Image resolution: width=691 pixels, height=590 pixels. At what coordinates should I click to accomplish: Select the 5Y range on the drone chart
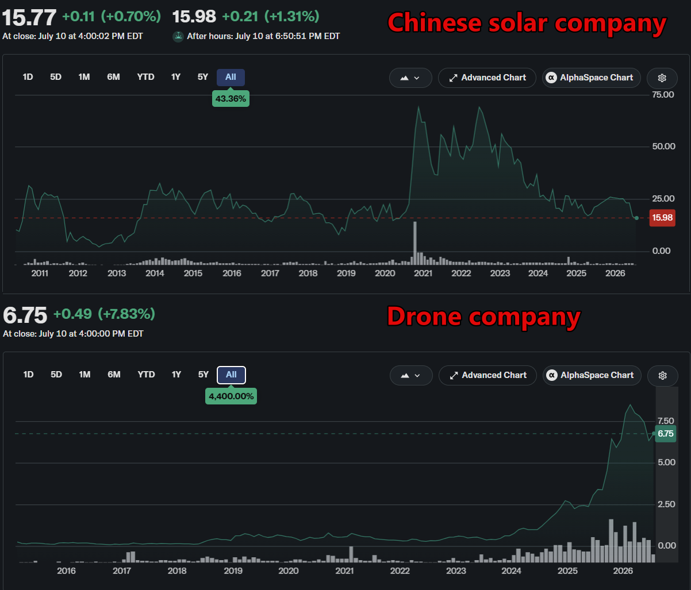tap(203, 375)
